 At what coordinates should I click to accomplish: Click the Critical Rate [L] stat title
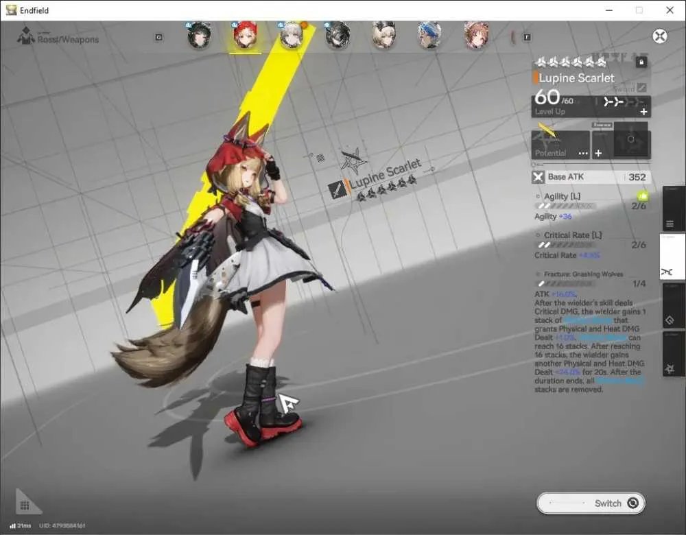click(x=573, y=235)
